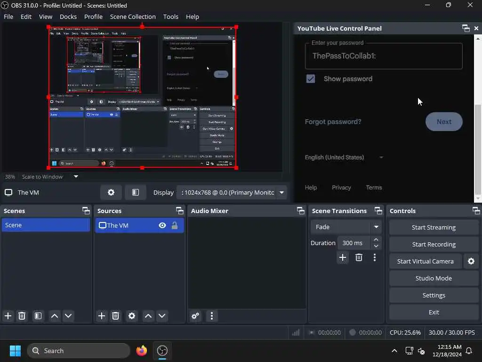Screen dimensions: 482x362
Task: Follow the Forgot password? link
Action: tap(333, 122)
